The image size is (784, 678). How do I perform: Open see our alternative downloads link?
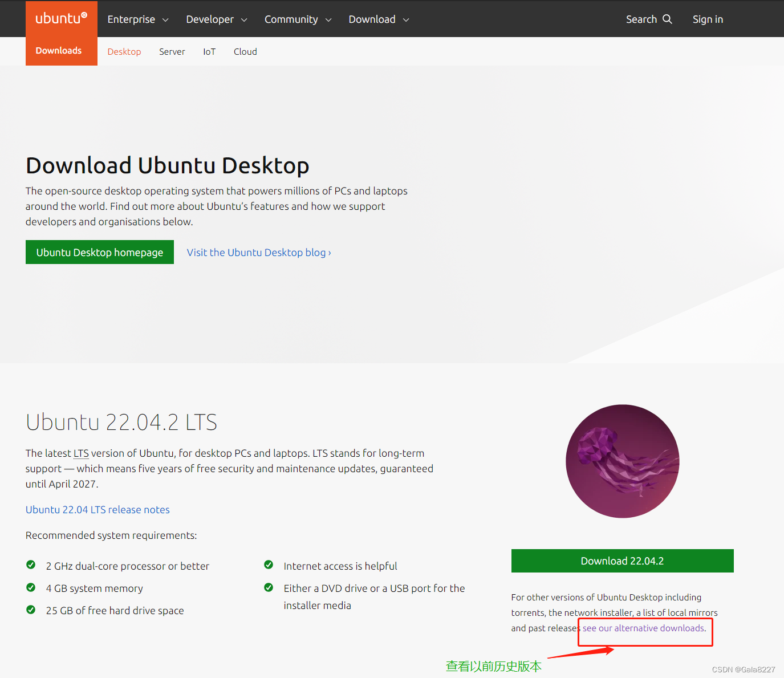644,628
